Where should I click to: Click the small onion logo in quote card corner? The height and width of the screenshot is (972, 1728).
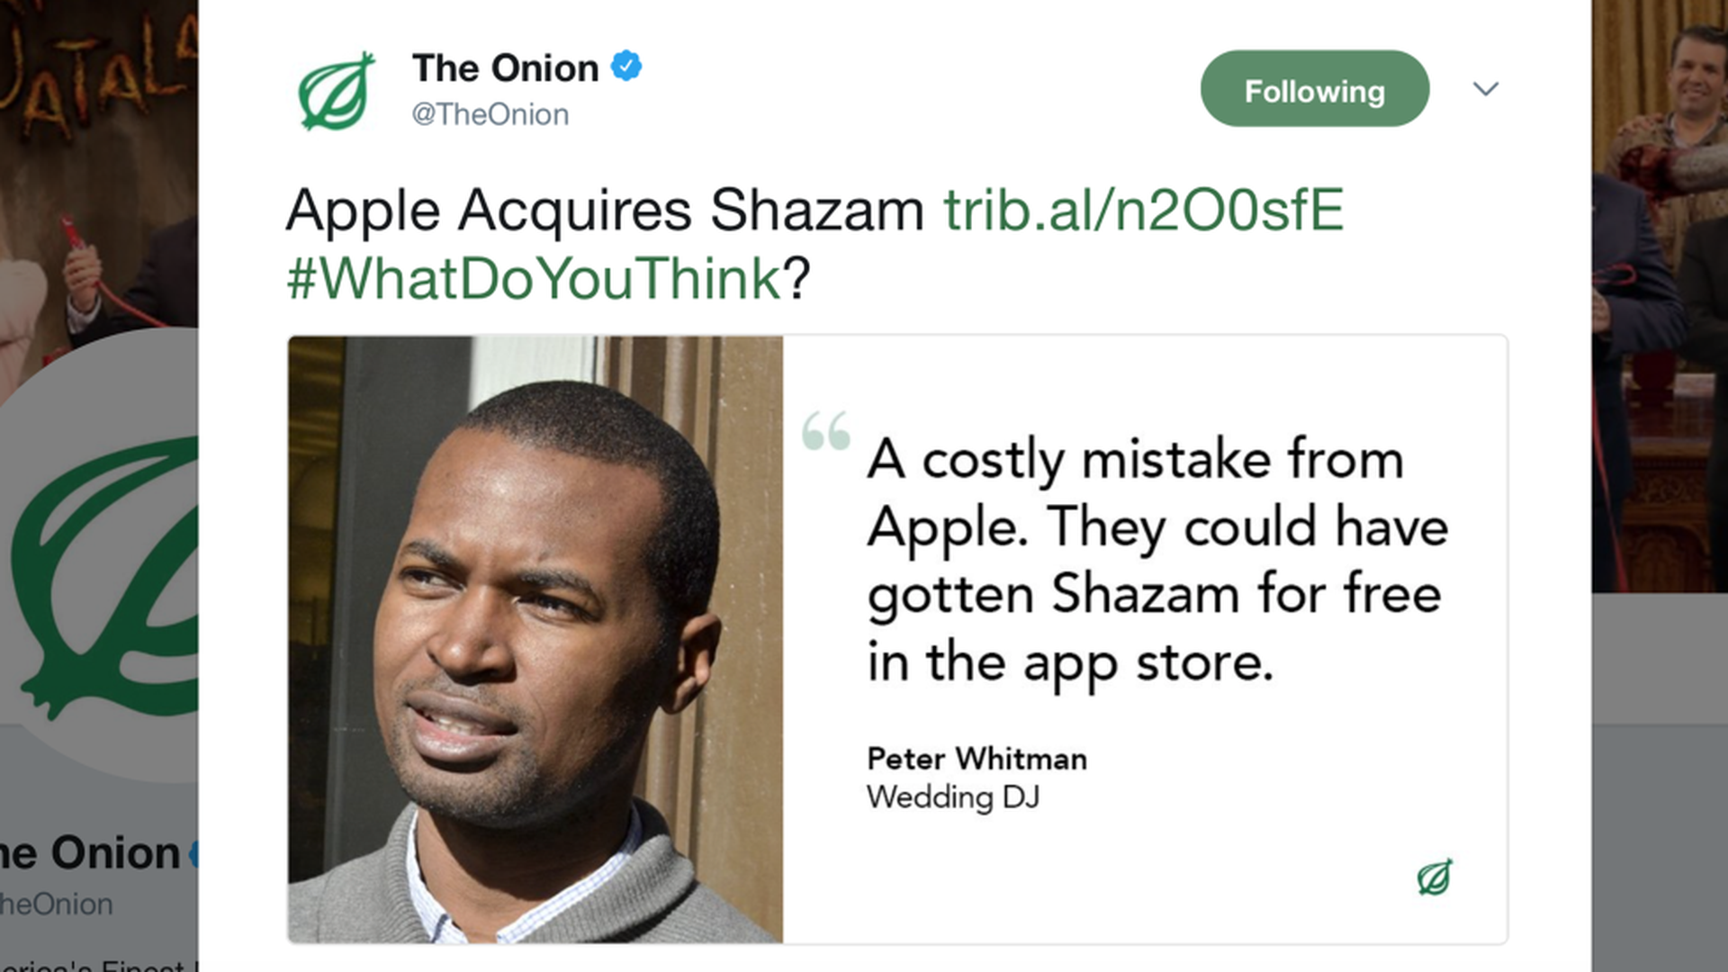pyautogui.click(x=1434, y=877)
